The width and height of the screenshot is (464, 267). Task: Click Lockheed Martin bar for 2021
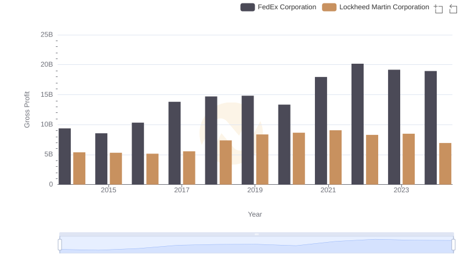pos(335,157)
